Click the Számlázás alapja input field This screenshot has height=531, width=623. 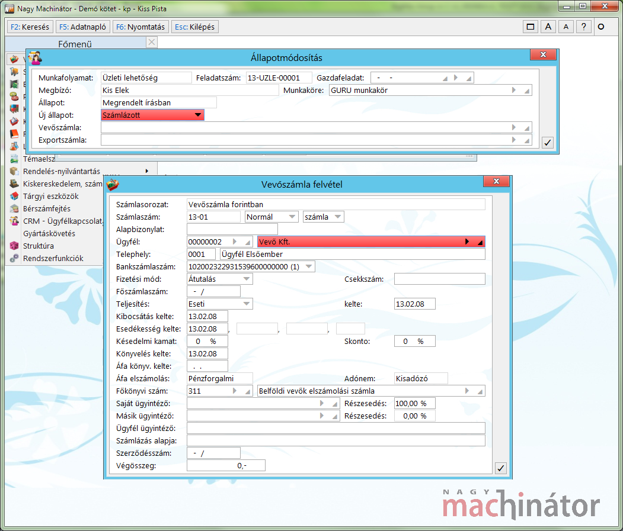click(x=336, y=440)
